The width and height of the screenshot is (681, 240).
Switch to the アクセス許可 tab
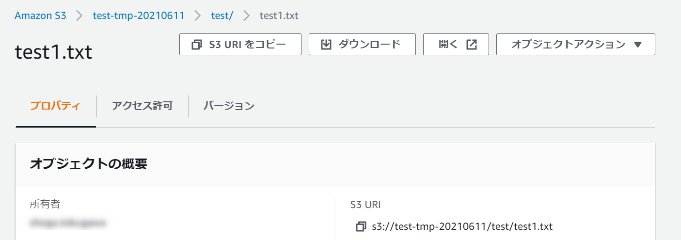pos(142,106)
